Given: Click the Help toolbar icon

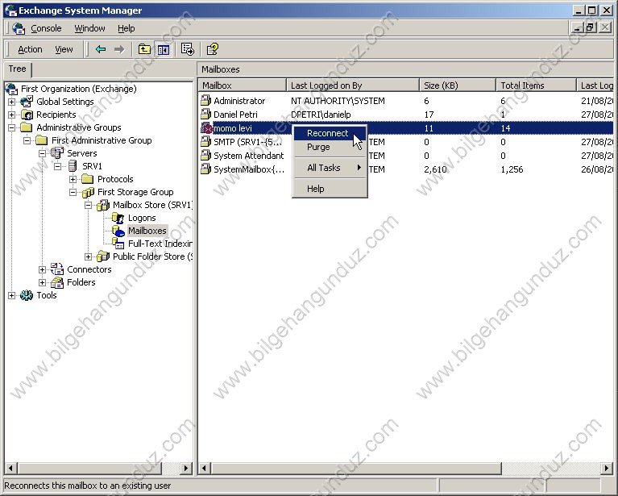Looking at the screenshot, I should click(x=213, y=49).
